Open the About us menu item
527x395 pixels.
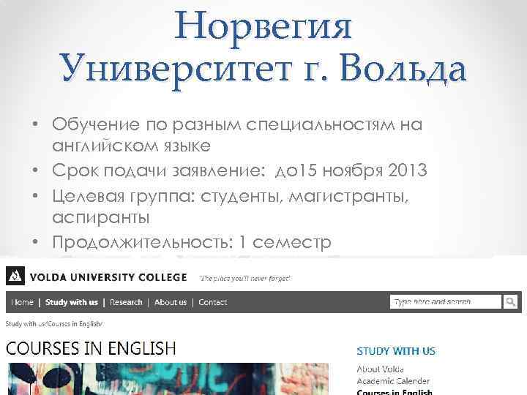pyautogui.click(x=171, y=302)
